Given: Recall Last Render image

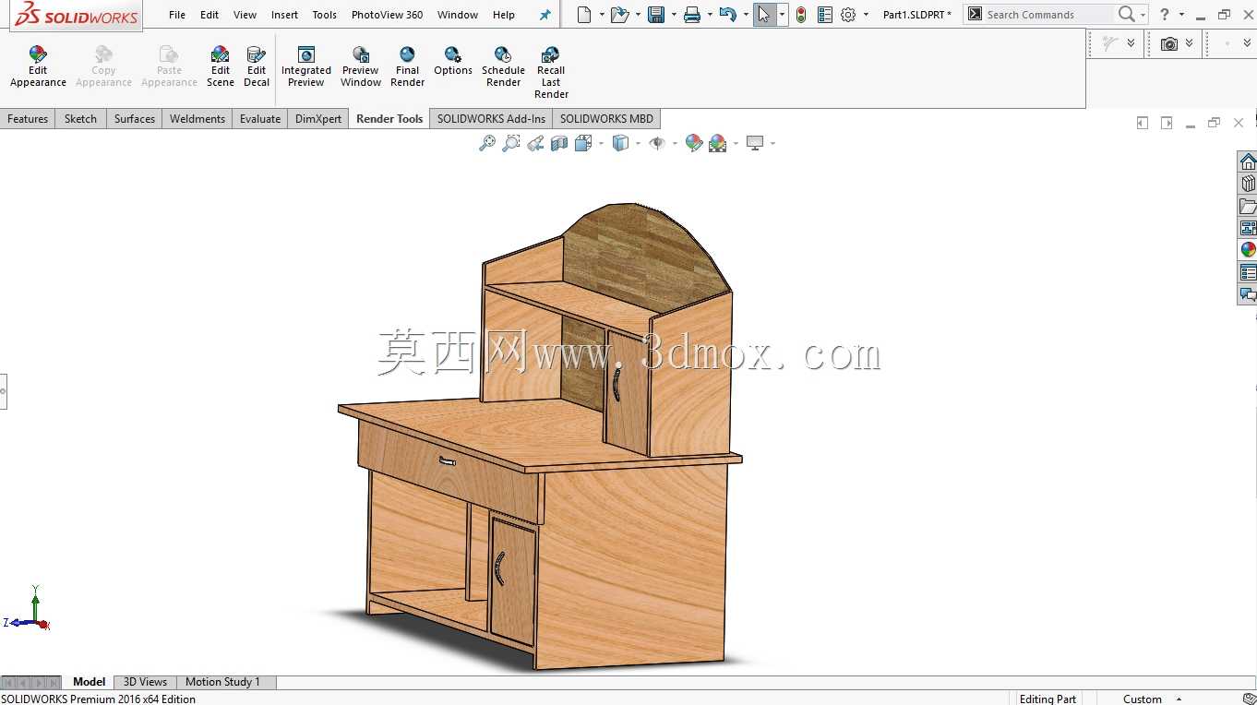Looking at the screenshot, I should (x=551, y=73).
